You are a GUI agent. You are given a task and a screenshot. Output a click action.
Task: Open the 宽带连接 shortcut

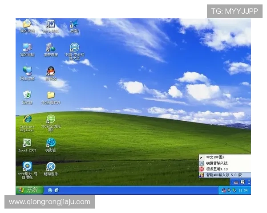(x=51, y=50)
